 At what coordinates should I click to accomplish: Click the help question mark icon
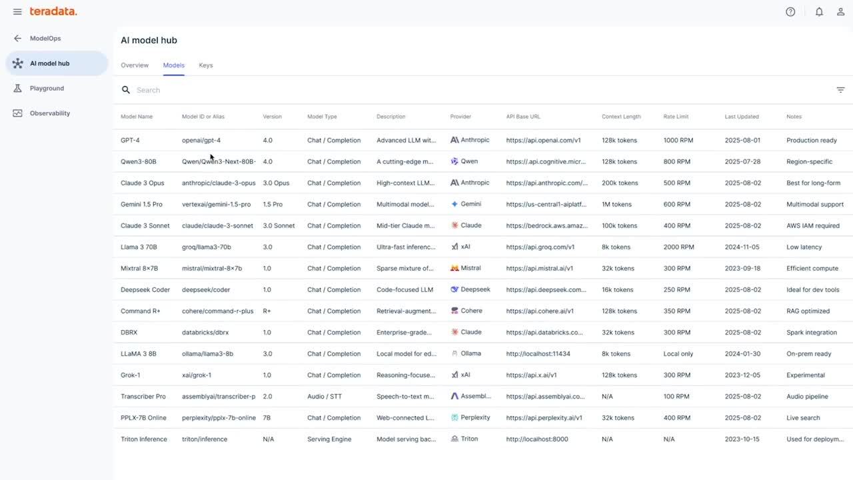tap(790, 12)
